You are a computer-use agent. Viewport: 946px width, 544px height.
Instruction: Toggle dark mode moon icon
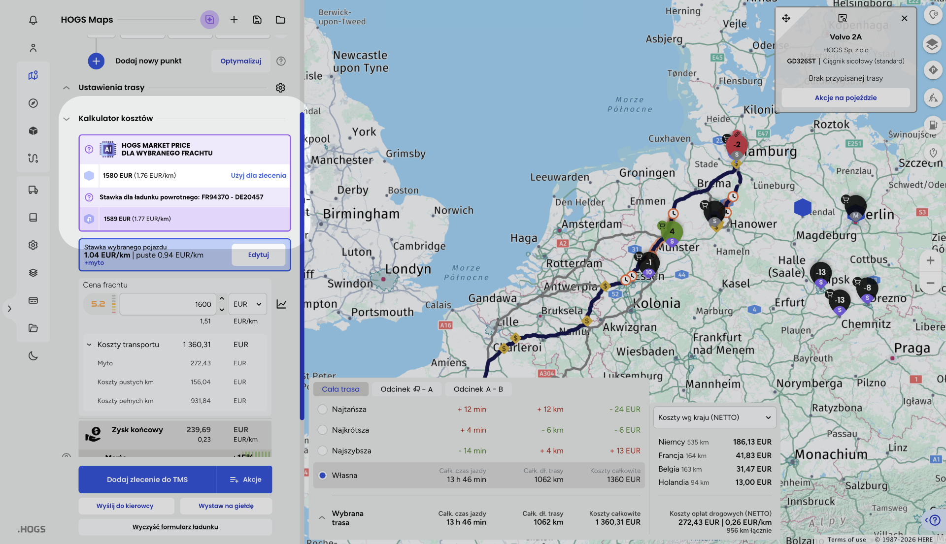tap(33, 356)
